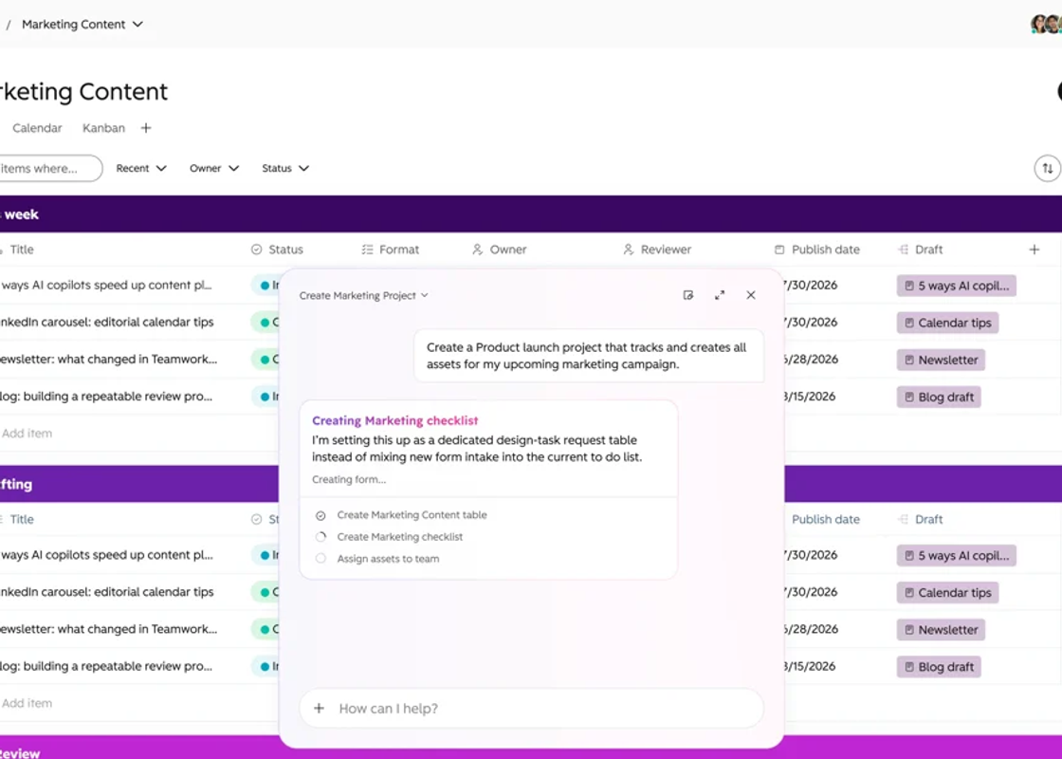Click the in-progress Create Marketing checklist step
Image resolution: width=1062 pixels, height=759 pixels.
point(390,537)
